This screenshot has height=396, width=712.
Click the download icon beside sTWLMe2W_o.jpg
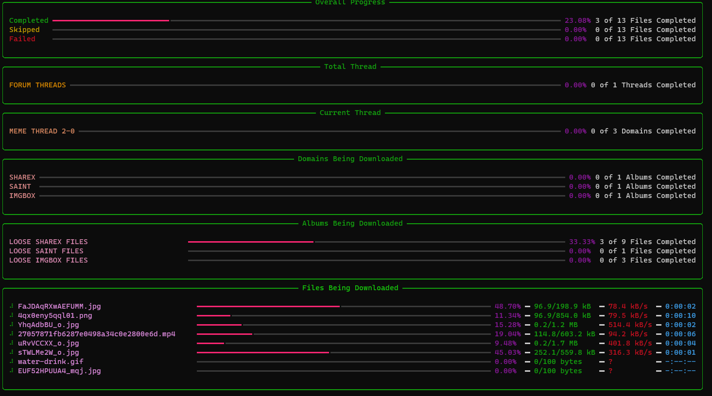(11, 352)
